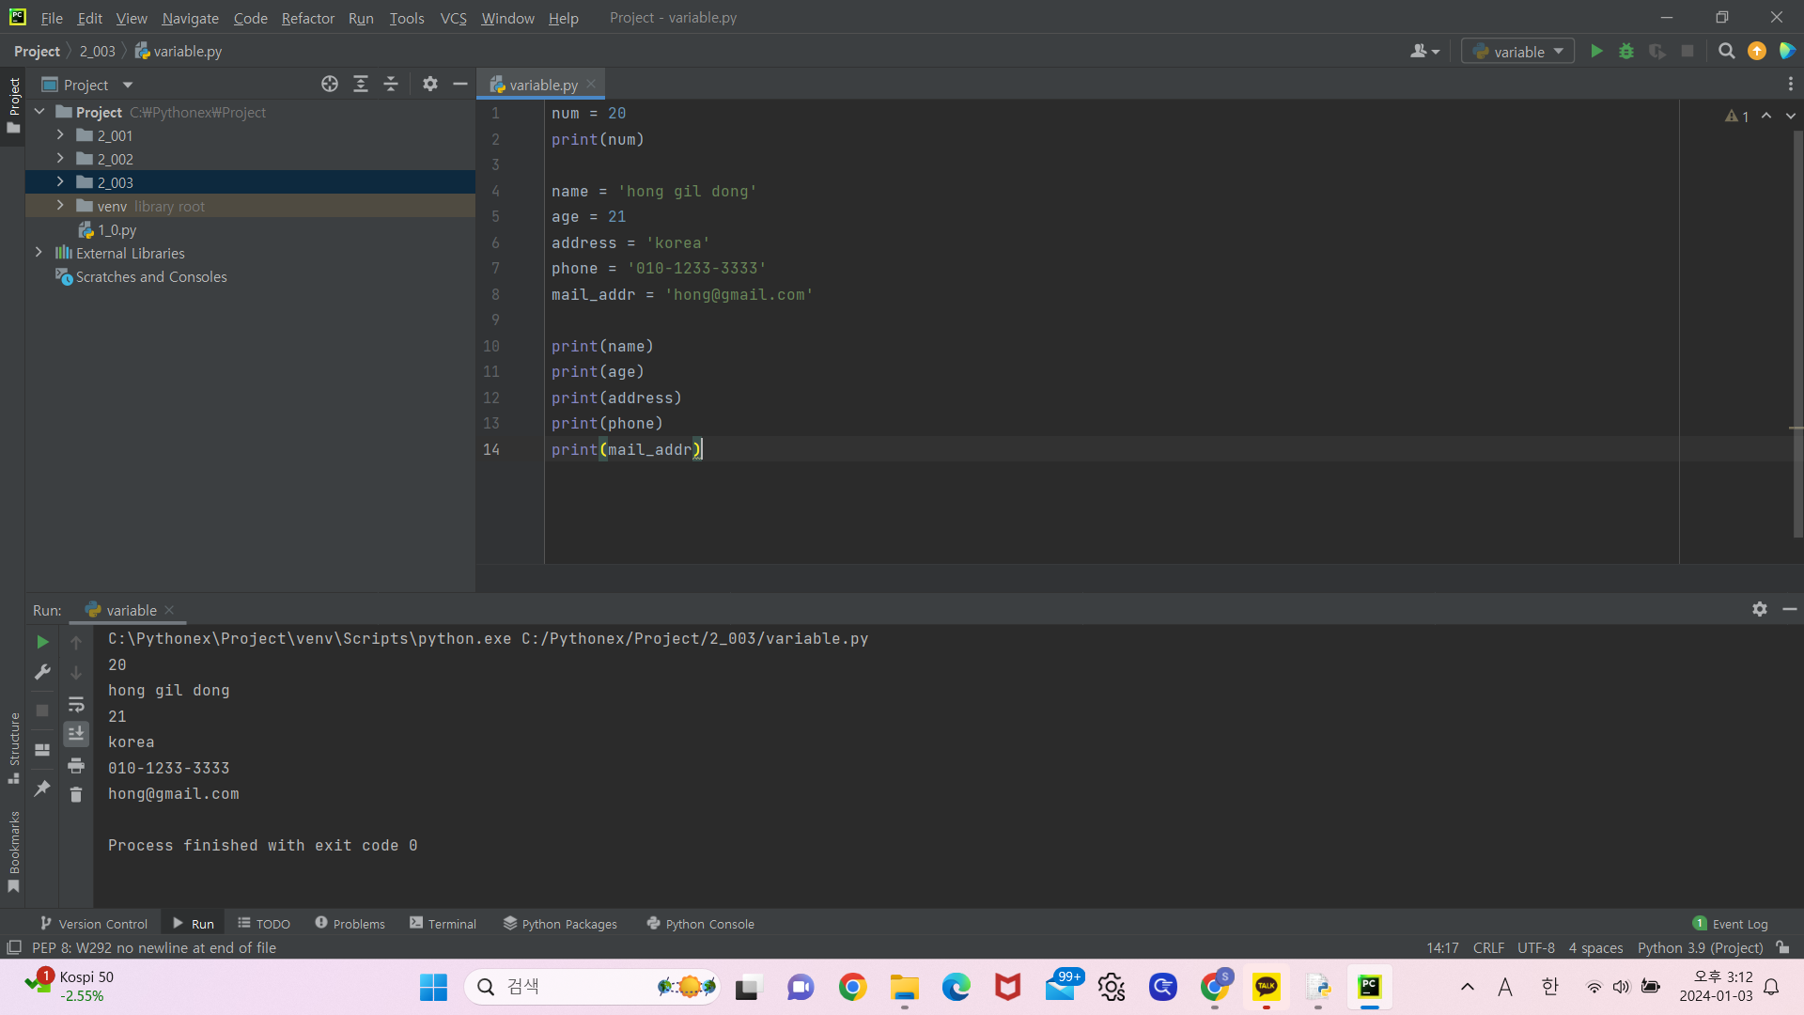
Task: Expand External Libraries node
Action: 39,253
